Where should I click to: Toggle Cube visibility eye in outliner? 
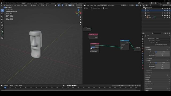166,17
